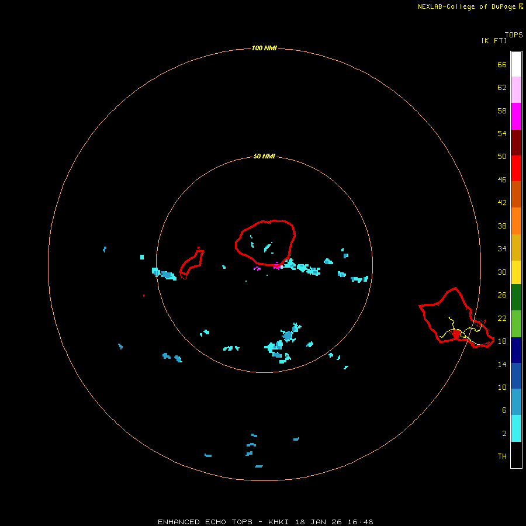
Task: Click the 26 scale value
Action: [502, 295]
